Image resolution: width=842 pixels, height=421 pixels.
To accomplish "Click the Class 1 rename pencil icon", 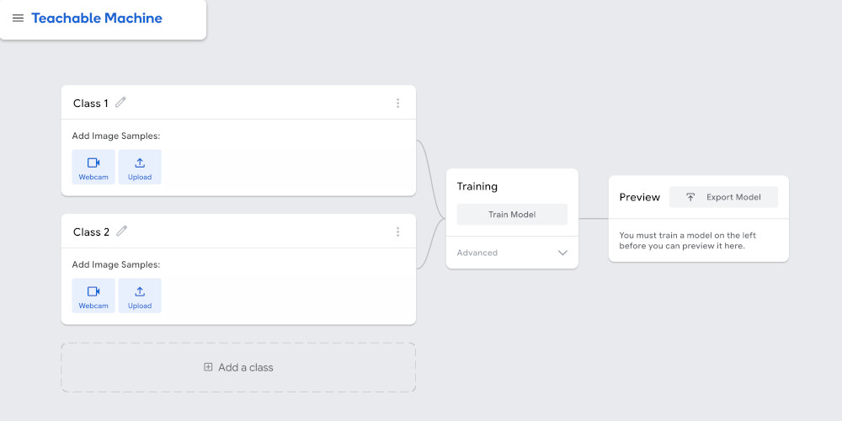I will [120, 102].
